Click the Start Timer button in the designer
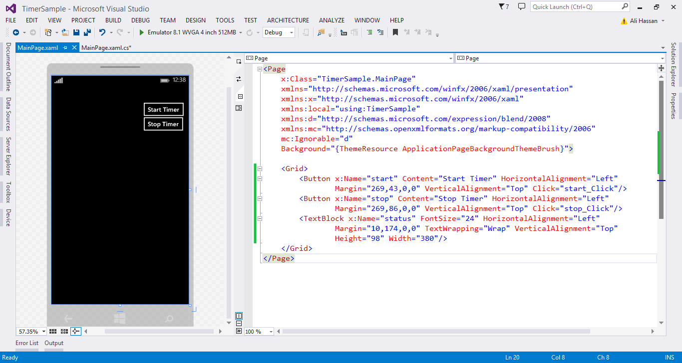This screenshot has width=682, height=363. [163, 110]
